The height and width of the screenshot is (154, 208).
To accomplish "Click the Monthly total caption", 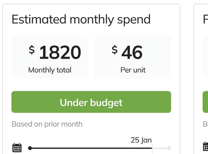I will point(50,70).
